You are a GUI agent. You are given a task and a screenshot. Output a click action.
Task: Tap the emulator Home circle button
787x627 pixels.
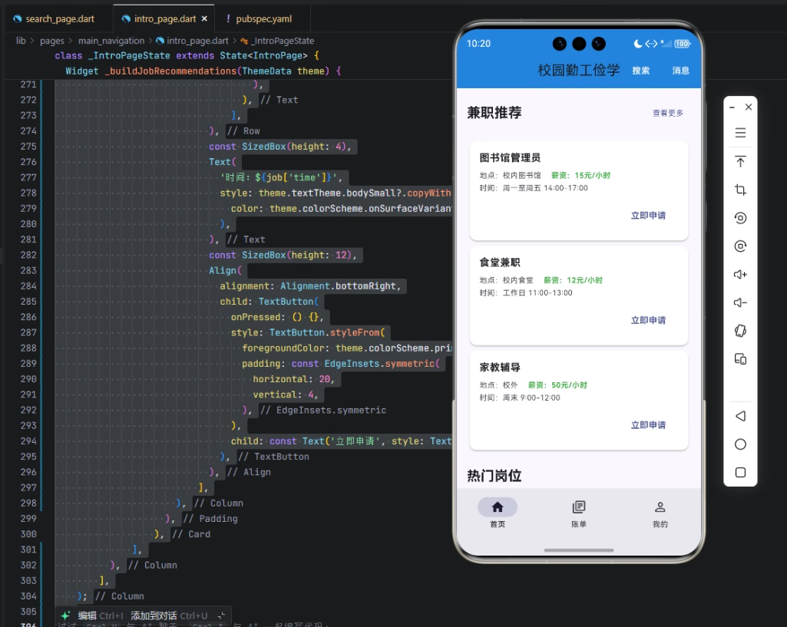tap(740, 444)
